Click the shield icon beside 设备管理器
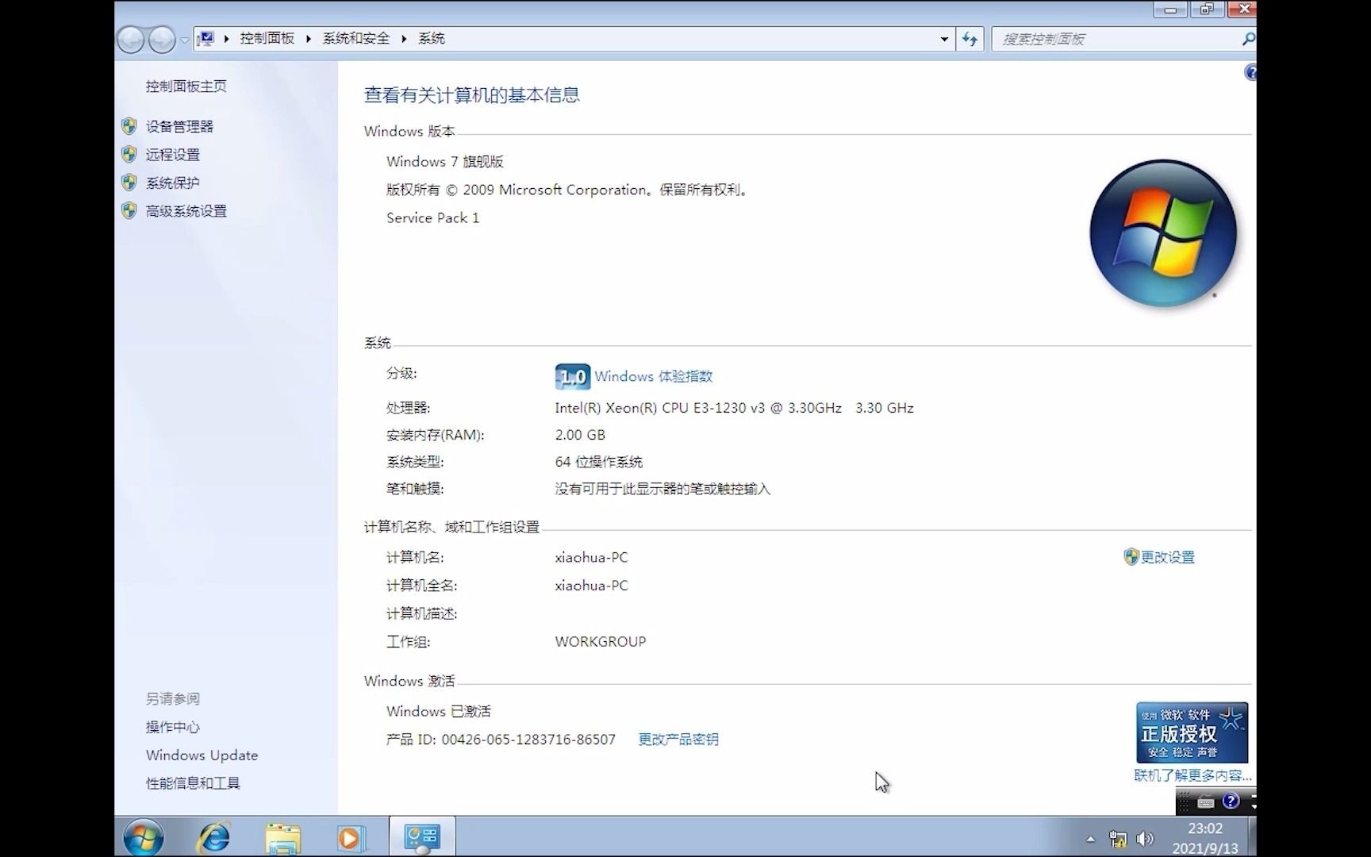This screenshot has width=1371, height=857. point(129,126)
